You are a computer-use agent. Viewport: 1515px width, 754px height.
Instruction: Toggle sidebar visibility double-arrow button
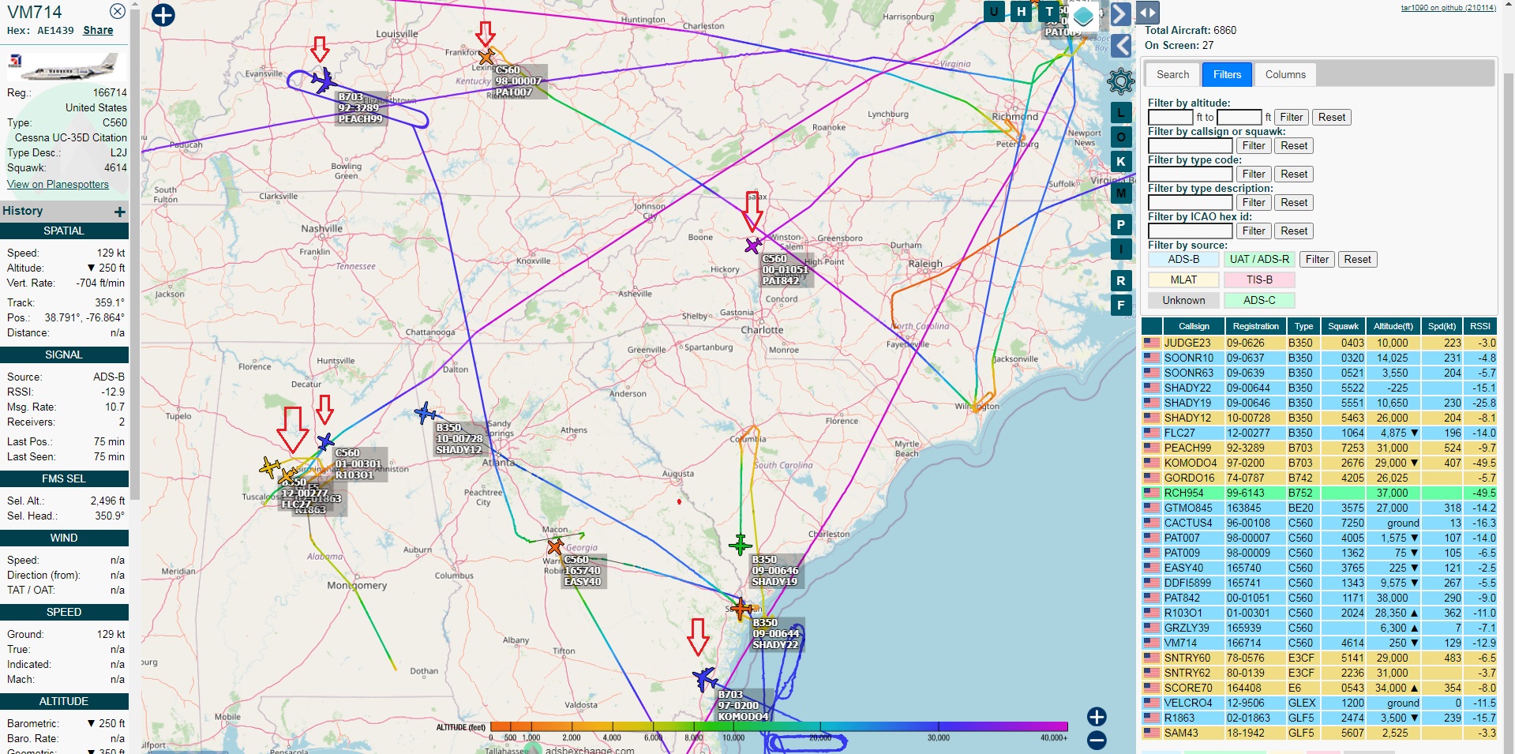point(1148,13)
